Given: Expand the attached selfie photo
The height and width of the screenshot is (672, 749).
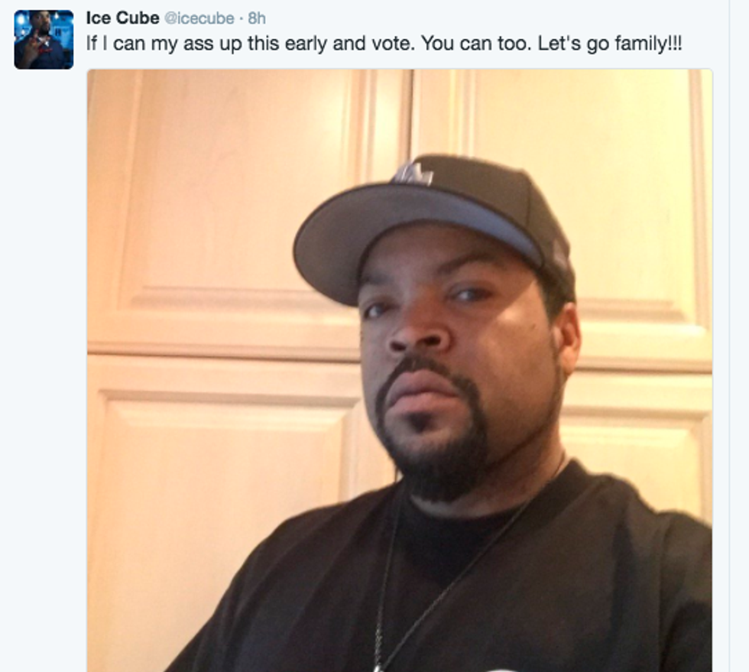Looking at the screenshot, I should [400, 371].
